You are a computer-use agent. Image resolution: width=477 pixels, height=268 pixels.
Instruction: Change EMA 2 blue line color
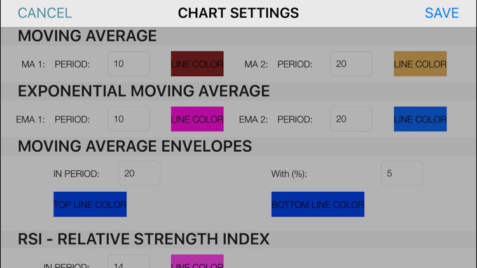(420, 119)
